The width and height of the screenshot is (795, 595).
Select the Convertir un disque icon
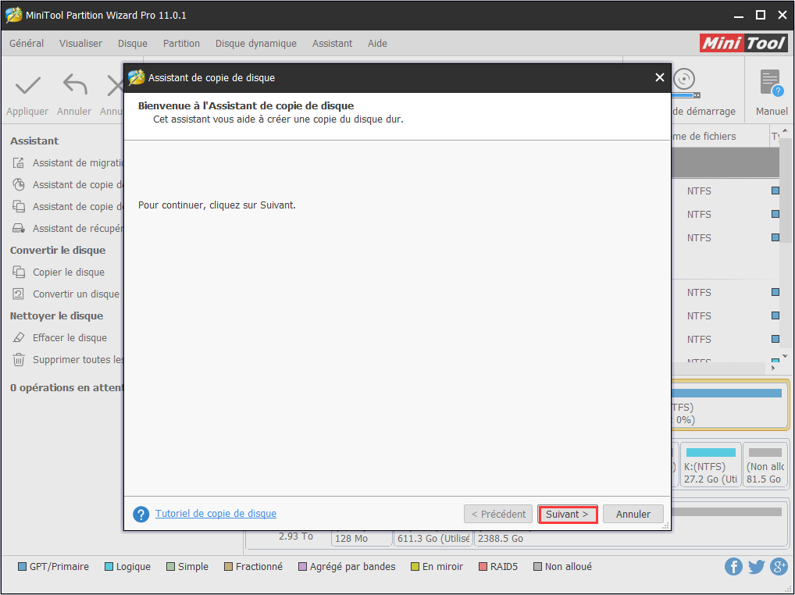click(19, 294)
